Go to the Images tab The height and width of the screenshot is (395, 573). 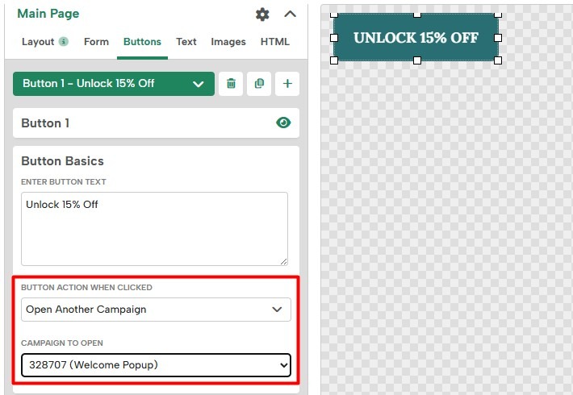coord(228,42)
